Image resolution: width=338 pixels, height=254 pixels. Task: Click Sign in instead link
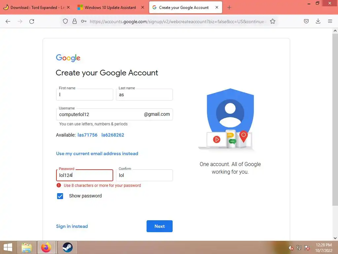click(x=72, y=226)
